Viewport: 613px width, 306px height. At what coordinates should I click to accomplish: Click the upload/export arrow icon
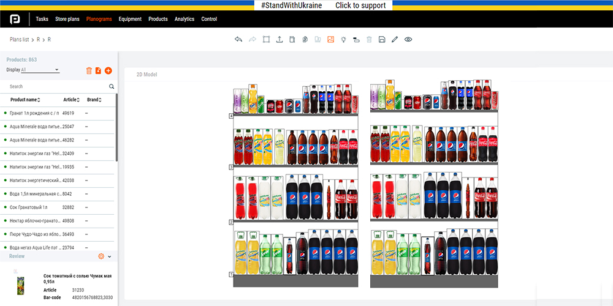click(x=280, y=39)
